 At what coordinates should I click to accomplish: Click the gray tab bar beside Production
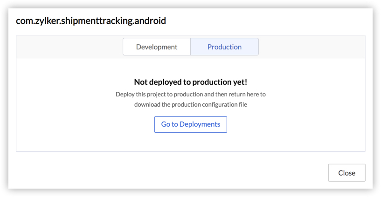[x=312, y=47]
